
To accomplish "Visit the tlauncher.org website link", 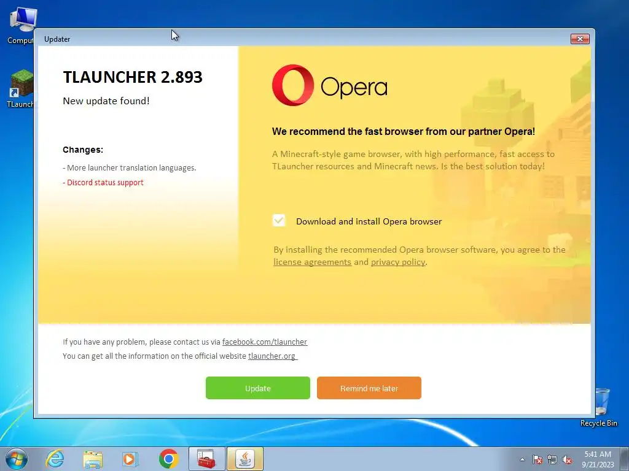I will tap(272, 356).
